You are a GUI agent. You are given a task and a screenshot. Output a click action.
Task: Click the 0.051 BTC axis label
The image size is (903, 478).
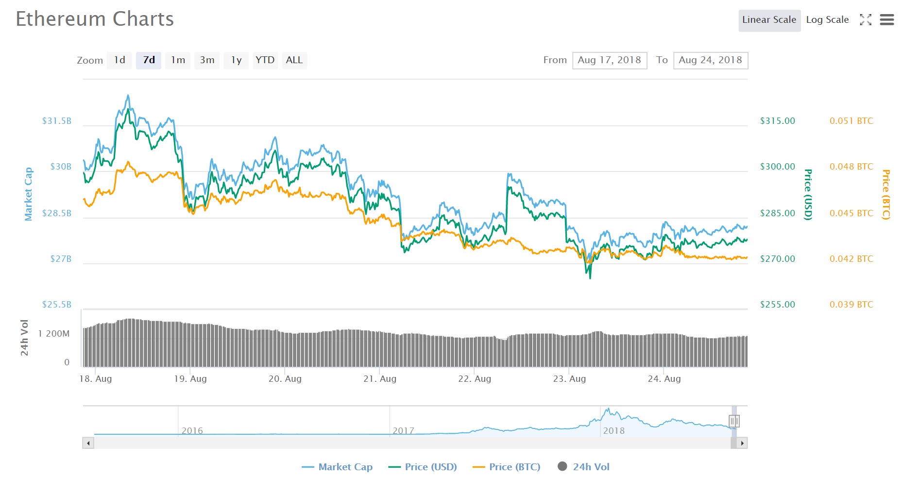click(x=852, y=121)
